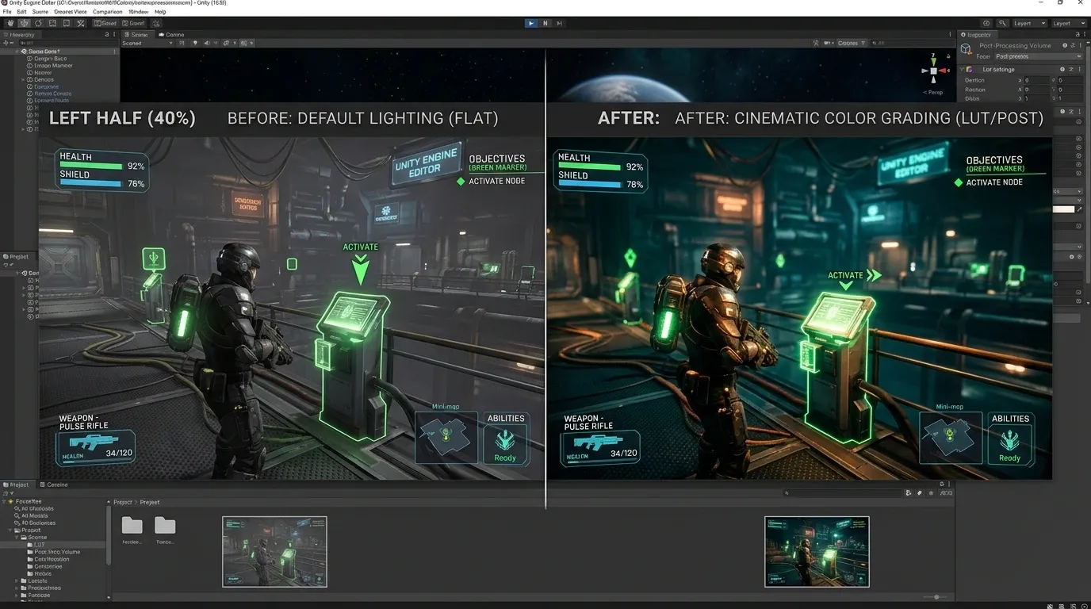Open the Edit menu
Screen dimensions: 1091x609
tap(21, 12)
